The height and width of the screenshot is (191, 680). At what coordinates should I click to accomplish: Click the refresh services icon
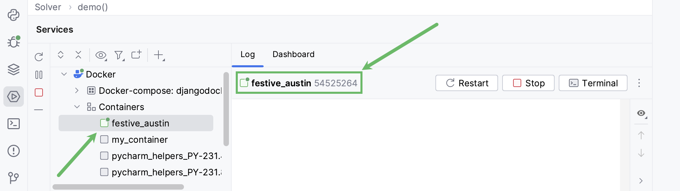[x=39, y=57]
